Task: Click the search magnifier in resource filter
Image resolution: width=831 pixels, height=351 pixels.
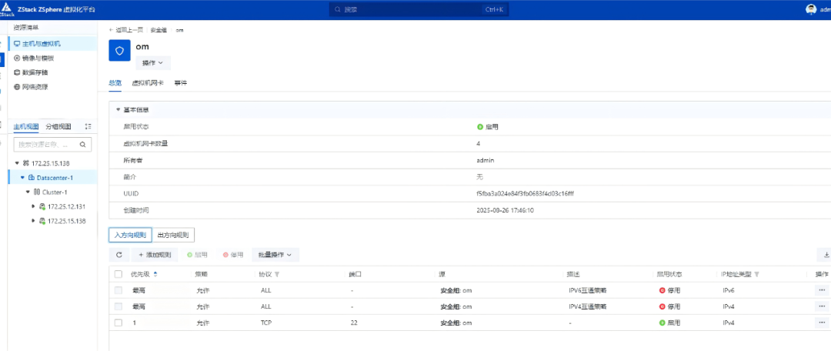Action: pyautogui.click(x=82, y=144)
